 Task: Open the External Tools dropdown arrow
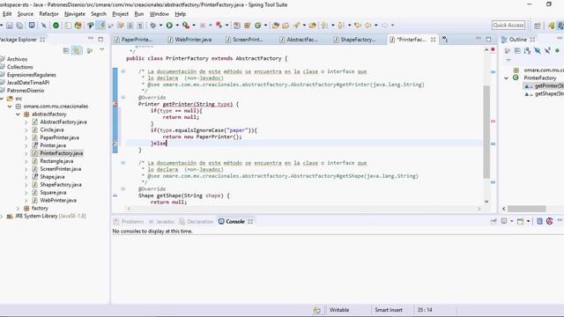[194, 26]
